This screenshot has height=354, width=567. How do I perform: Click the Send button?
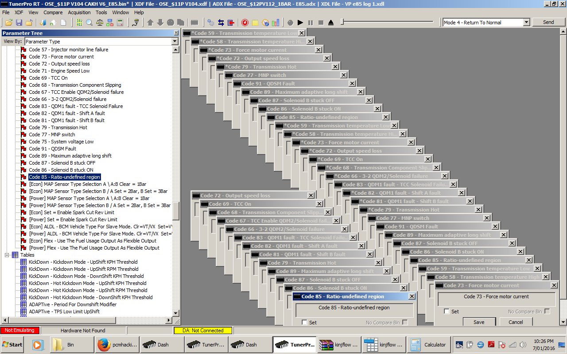[x=548, y=22]
